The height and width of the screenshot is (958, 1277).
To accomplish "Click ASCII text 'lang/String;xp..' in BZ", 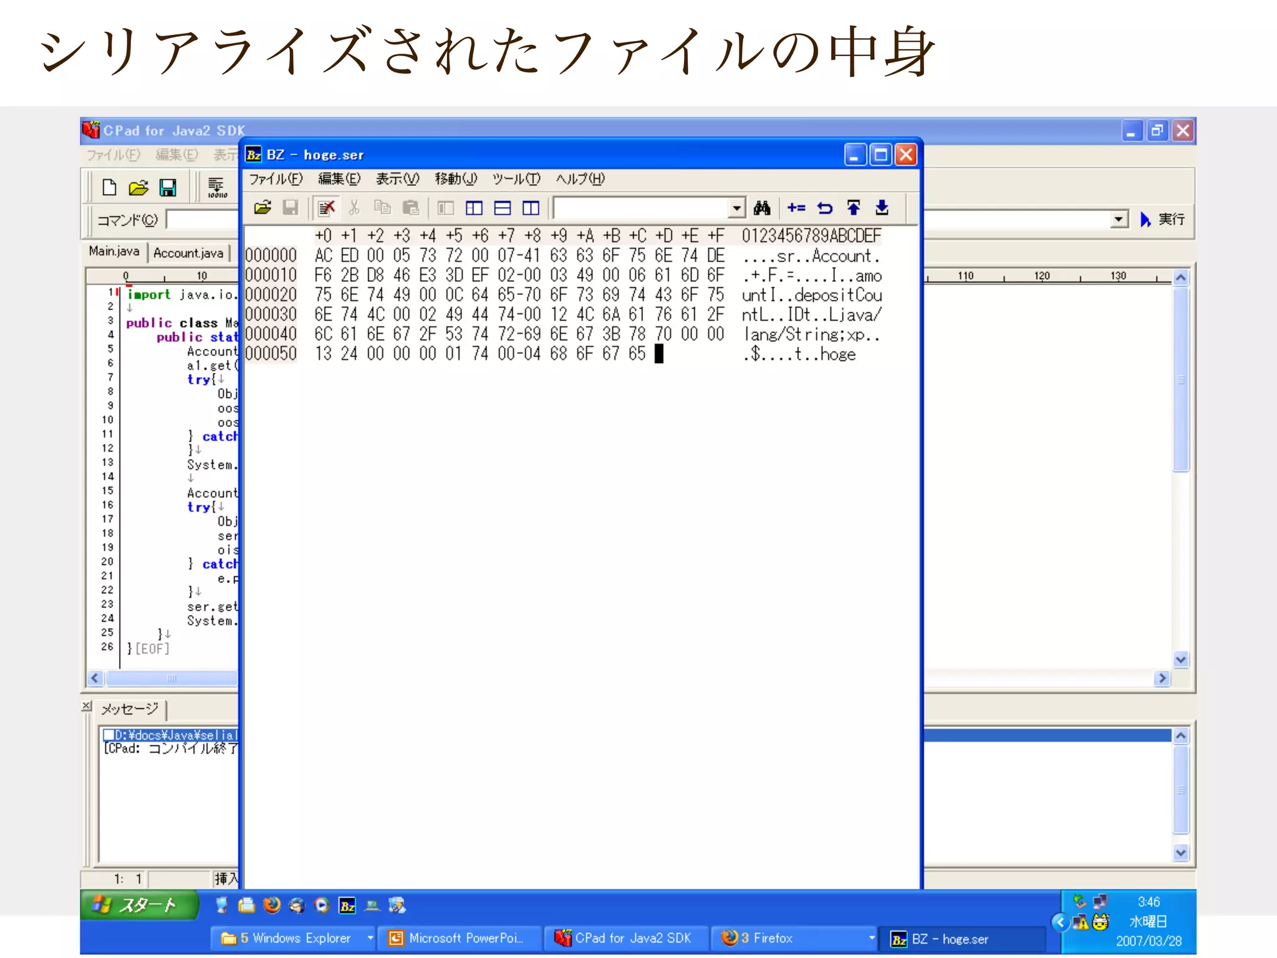I will tap(811, 334).
